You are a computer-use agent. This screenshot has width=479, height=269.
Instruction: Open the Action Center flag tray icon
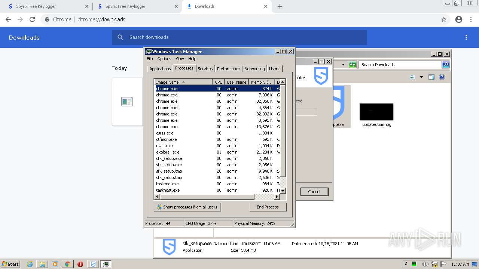[x=444, y=264]
